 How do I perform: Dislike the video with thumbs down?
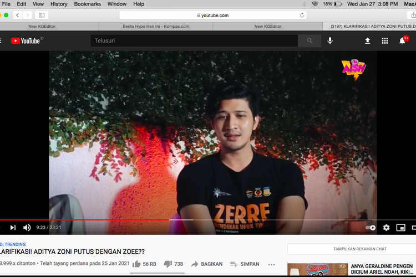(168, 264)
